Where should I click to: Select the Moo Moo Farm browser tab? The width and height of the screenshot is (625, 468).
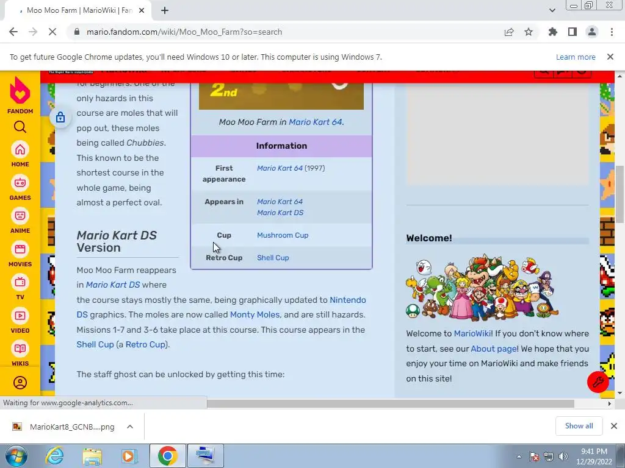click(x=78, y=11)
